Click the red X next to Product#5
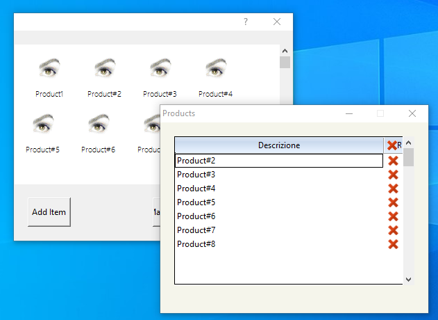 [x=393, y=202]
